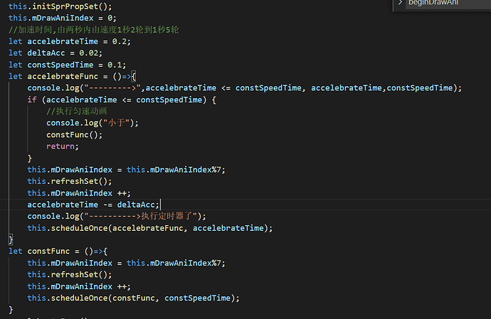Click 'this.mDrawAniIndex = 0;' text
Image resolution: width=491 pixels, height=319 pixels.
[63, 18]
